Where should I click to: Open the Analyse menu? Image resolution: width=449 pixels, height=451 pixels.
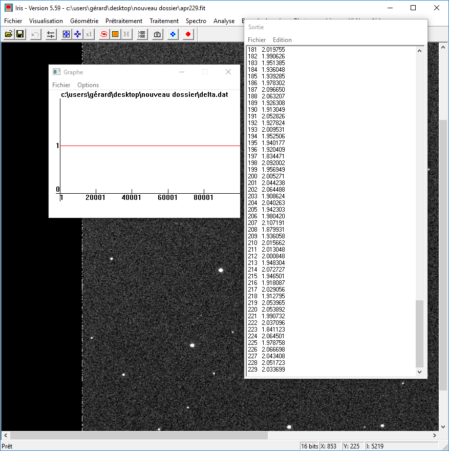click(x=224, y=20)
